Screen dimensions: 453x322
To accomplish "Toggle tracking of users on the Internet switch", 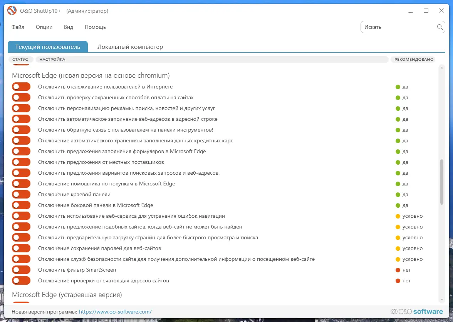I will coord(21,87).
